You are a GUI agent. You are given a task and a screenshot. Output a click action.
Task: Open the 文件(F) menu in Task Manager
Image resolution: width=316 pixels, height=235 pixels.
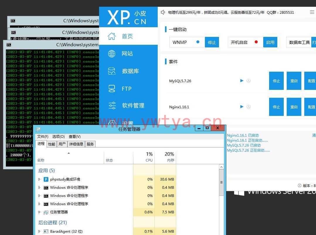click(43, 137)
